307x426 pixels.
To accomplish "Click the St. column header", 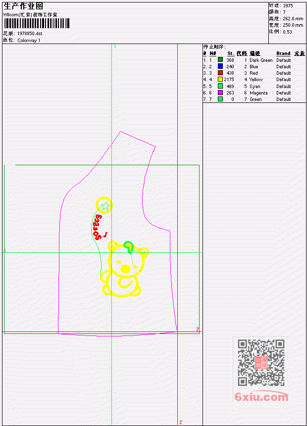I will tap(231, 53).
